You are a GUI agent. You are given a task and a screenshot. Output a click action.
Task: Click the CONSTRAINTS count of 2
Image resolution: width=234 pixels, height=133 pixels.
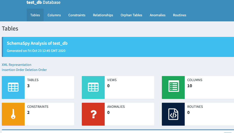coord(28,112)
